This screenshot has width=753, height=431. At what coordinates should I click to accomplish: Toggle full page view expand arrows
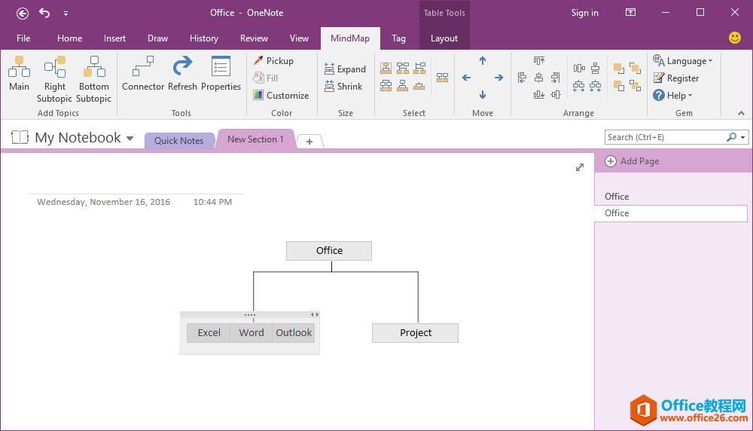(580, 167)
